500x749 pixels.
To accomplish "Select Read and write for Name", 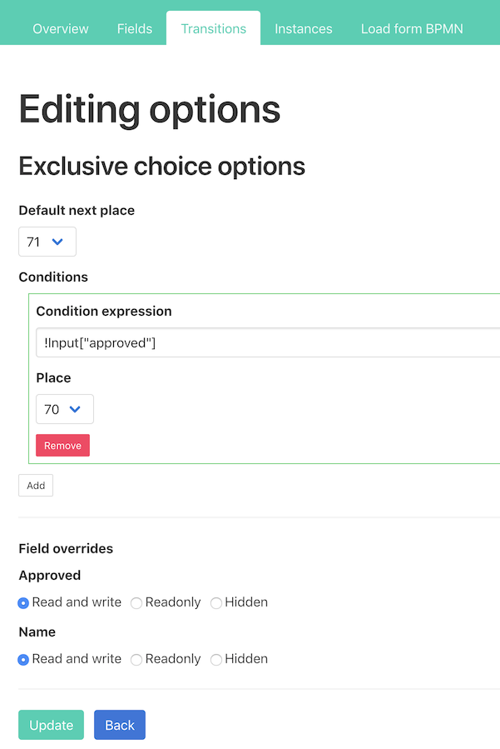I will point(24,659).
